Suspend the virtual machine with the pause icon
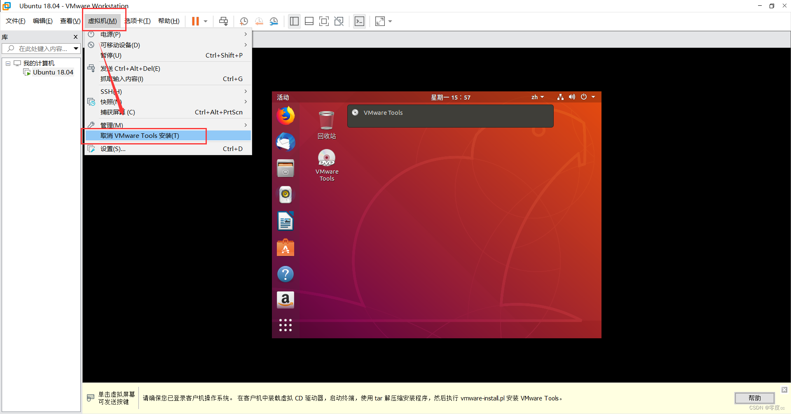Viewport: 791px width, 414px height. tap(195, 21)
